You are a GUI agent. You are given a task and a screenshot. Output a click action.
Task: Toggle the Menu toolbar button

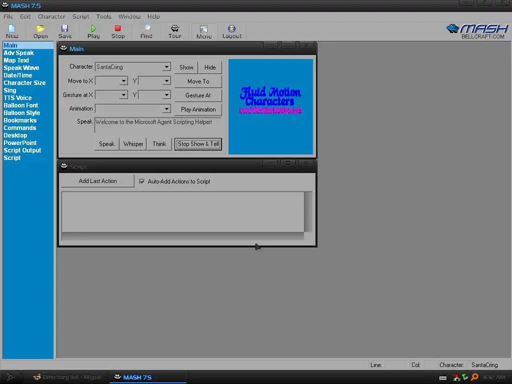coord(204,32)
